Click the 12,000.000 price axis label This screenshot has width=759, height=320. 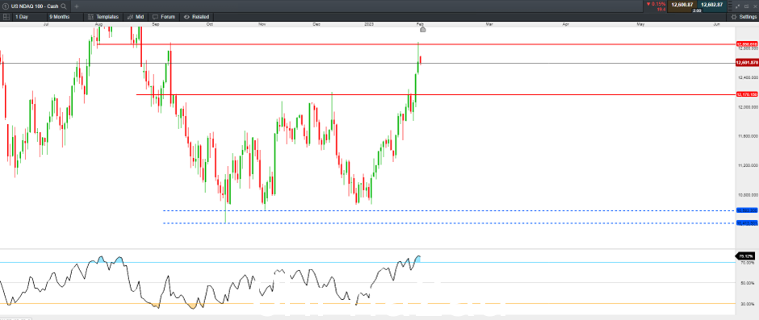click(x=747, y=107)
